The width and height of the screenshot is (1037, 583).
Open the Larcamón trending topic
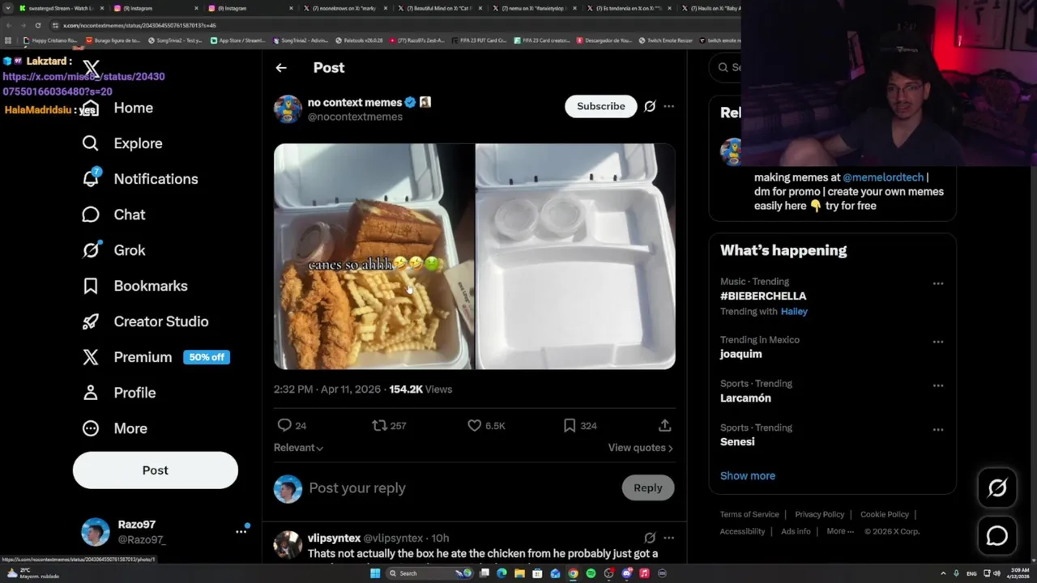tap(745, 398)
